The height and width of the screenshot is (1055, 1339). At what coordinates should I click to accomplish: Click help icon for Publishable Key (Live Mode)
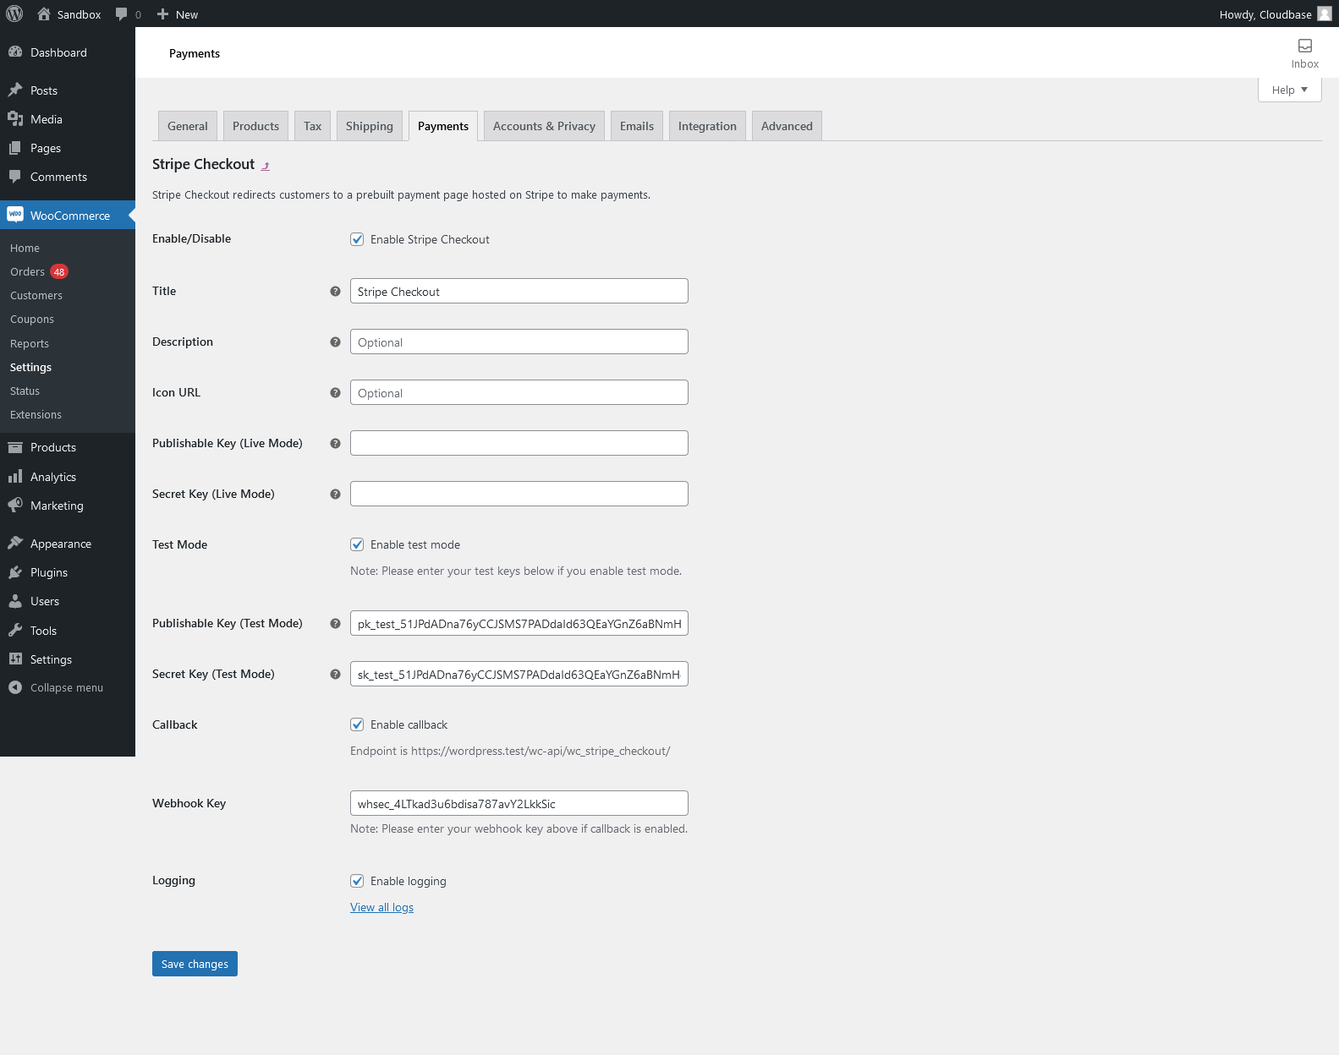[335, 443]
